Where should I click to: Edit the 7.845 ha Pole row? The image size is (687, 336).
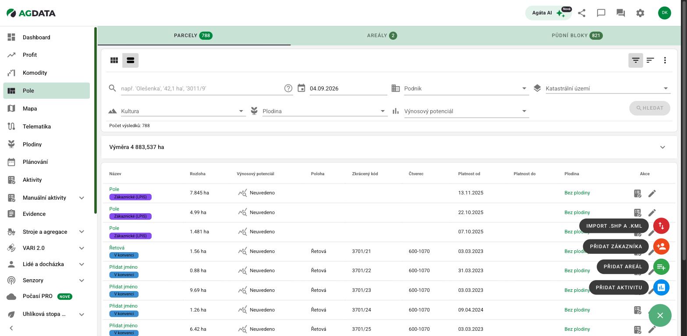652,193
